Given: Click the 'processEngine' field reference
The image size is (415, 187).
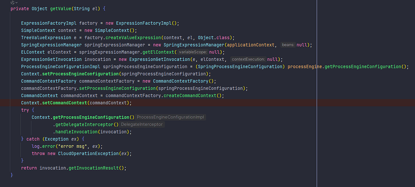Looking at the screenshot, I should pyautogui.click(x=305, y=67).
